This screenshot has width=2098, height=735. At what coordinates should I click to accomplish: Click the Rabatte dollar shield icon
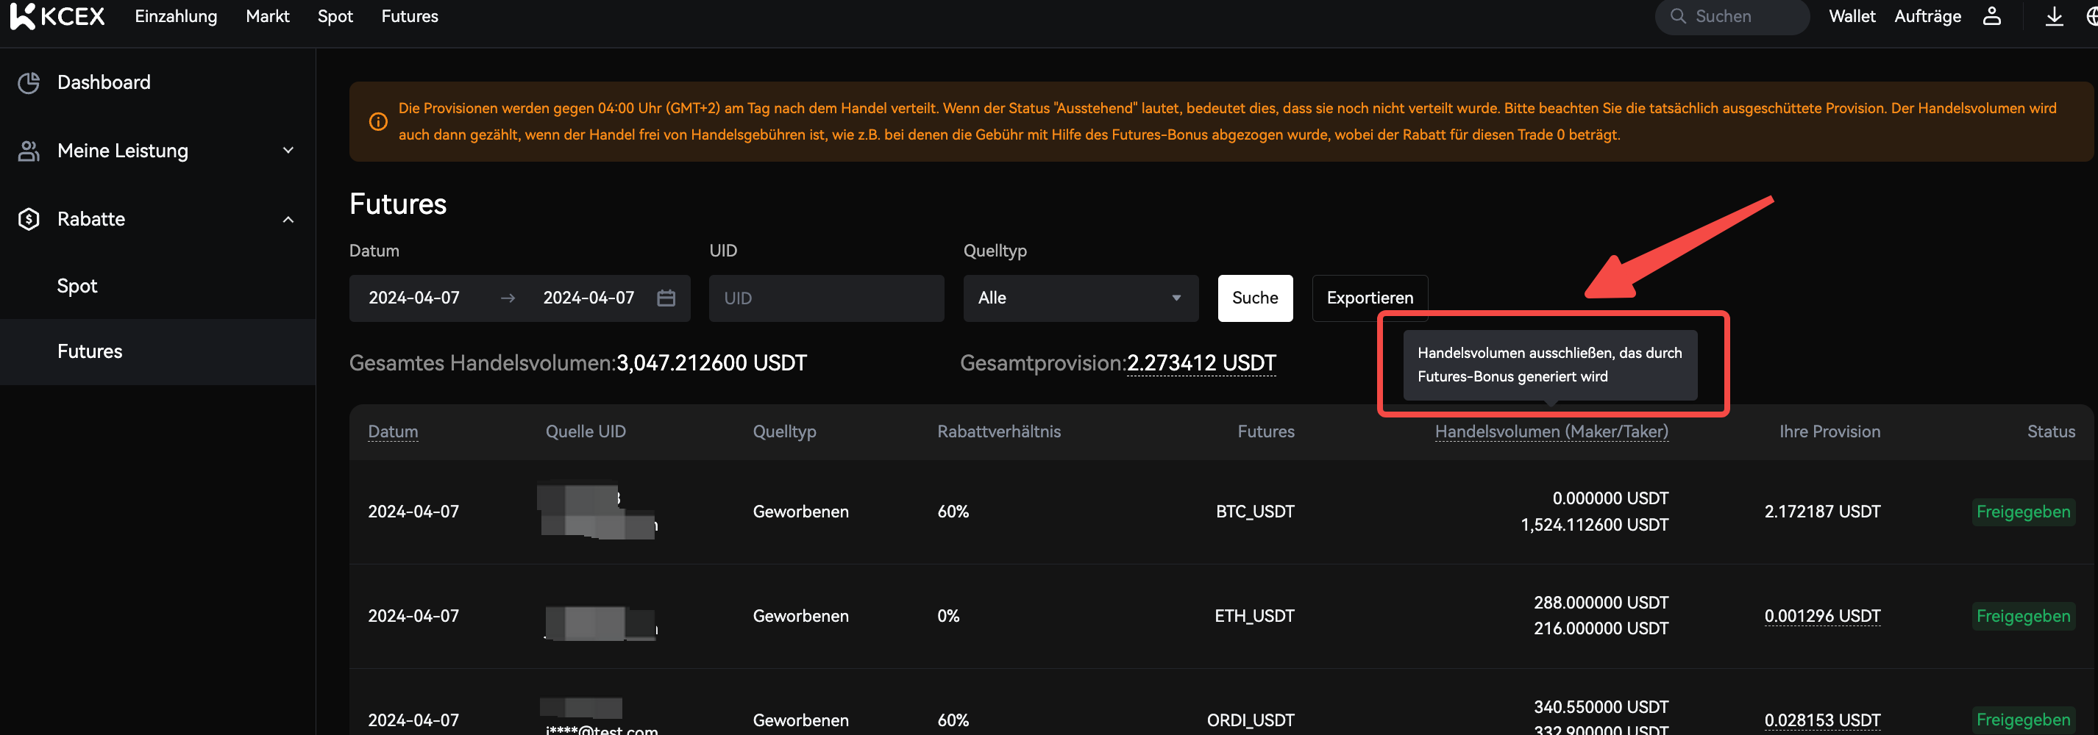[29, 220]
